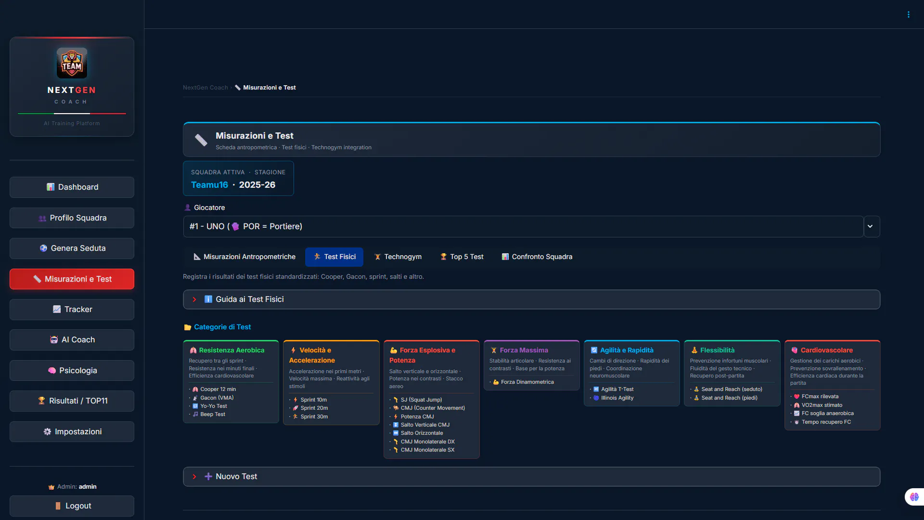Screen dimensions: 924x520
Task: Open the Confronto Squadra tab
Action: point(537,257)
